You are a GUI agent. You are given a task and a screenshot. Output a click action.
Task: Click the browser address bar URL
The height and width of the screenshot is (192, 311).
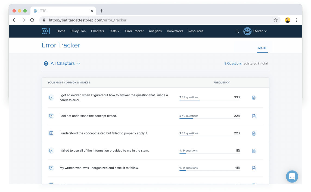88,20
